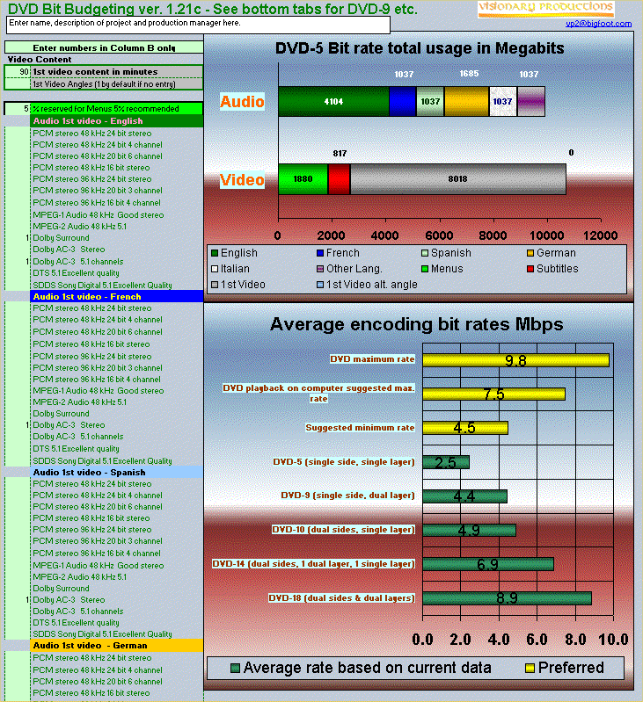Image resolution: width=643 pixels, height=702 pixels.
Task: Select the 1880 Menus video bar segment
Action: 303,179
